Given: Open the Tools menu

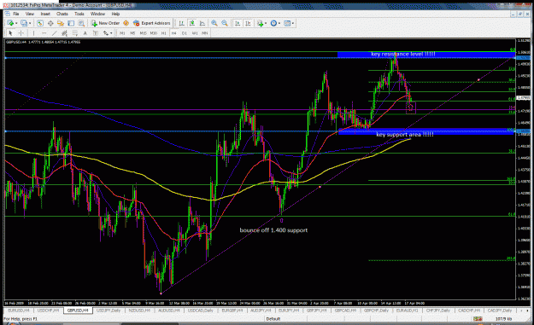Looking at the screenshot, I should (x=79, y=14).
